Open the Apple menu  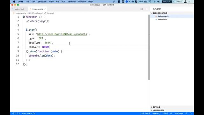point(14,2)
